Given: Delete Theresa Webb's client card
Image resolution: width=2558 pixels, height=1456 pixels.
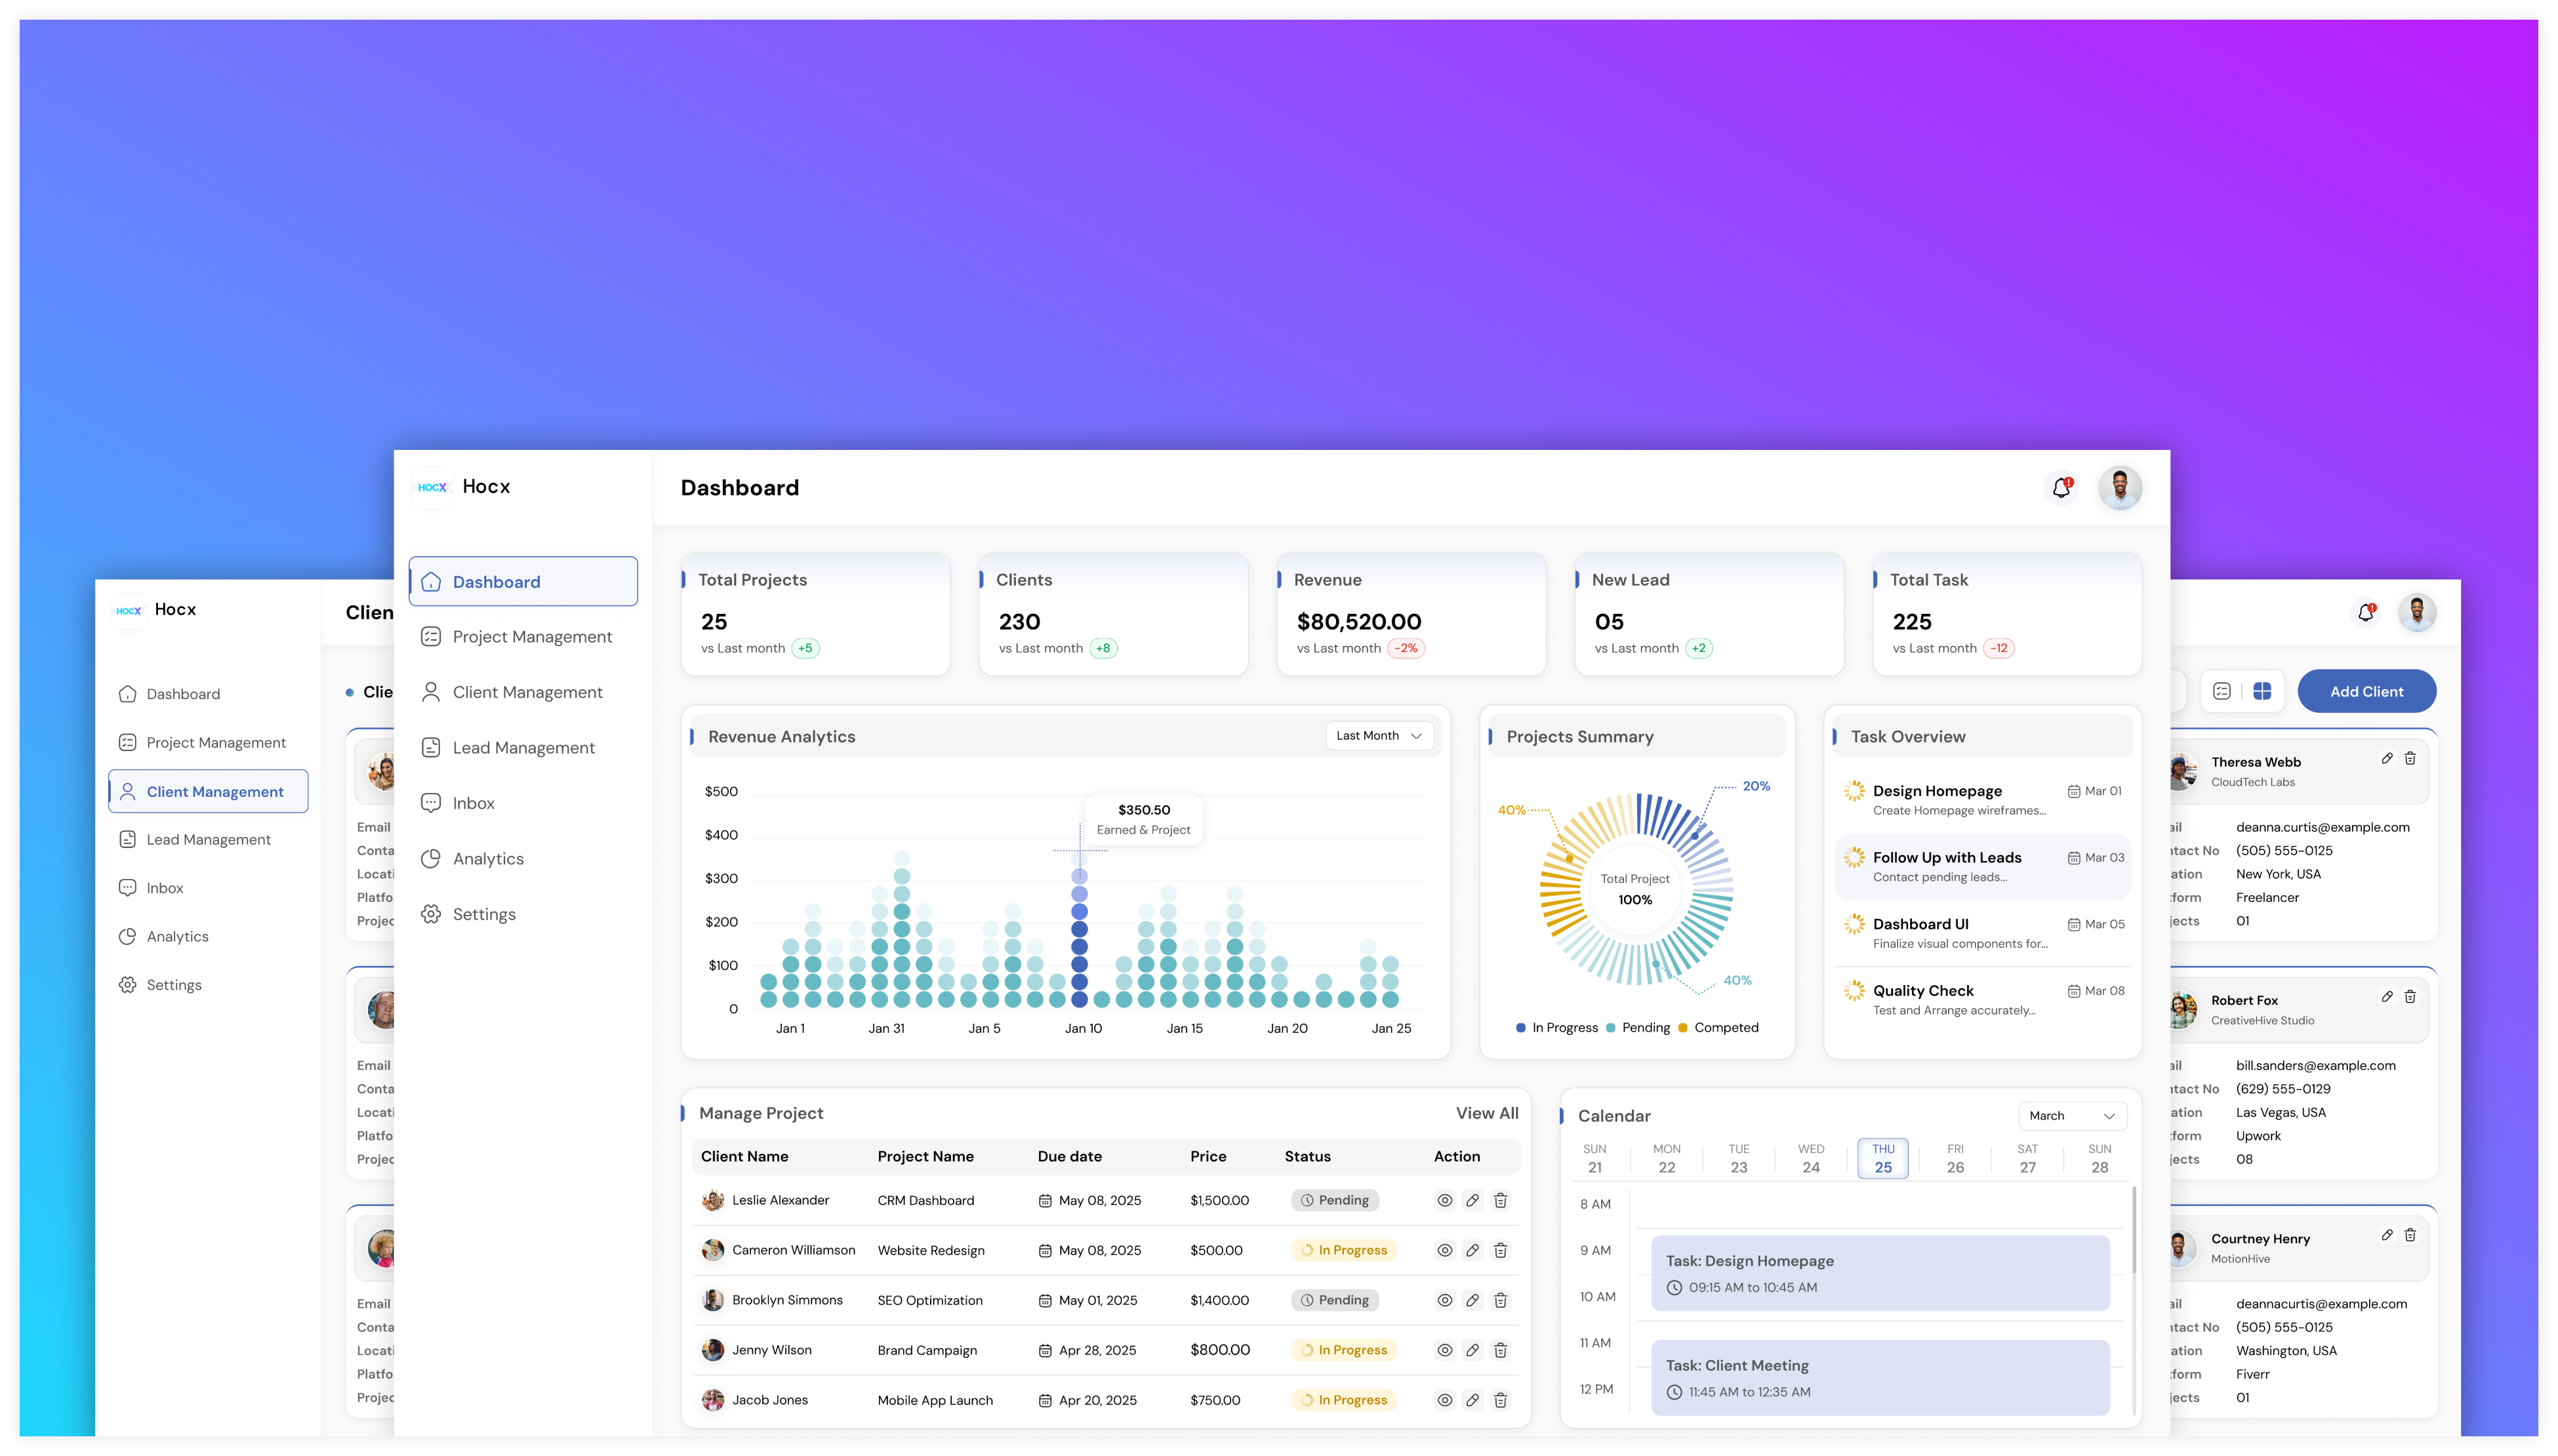Looking at the screenshot, I should (2410, 759).
